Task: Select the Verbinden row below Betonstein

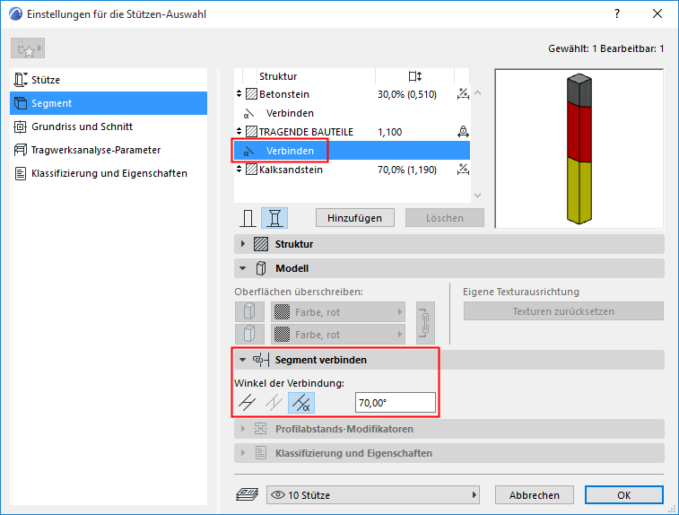Action: pyautogui.click(x=353, y=113)
